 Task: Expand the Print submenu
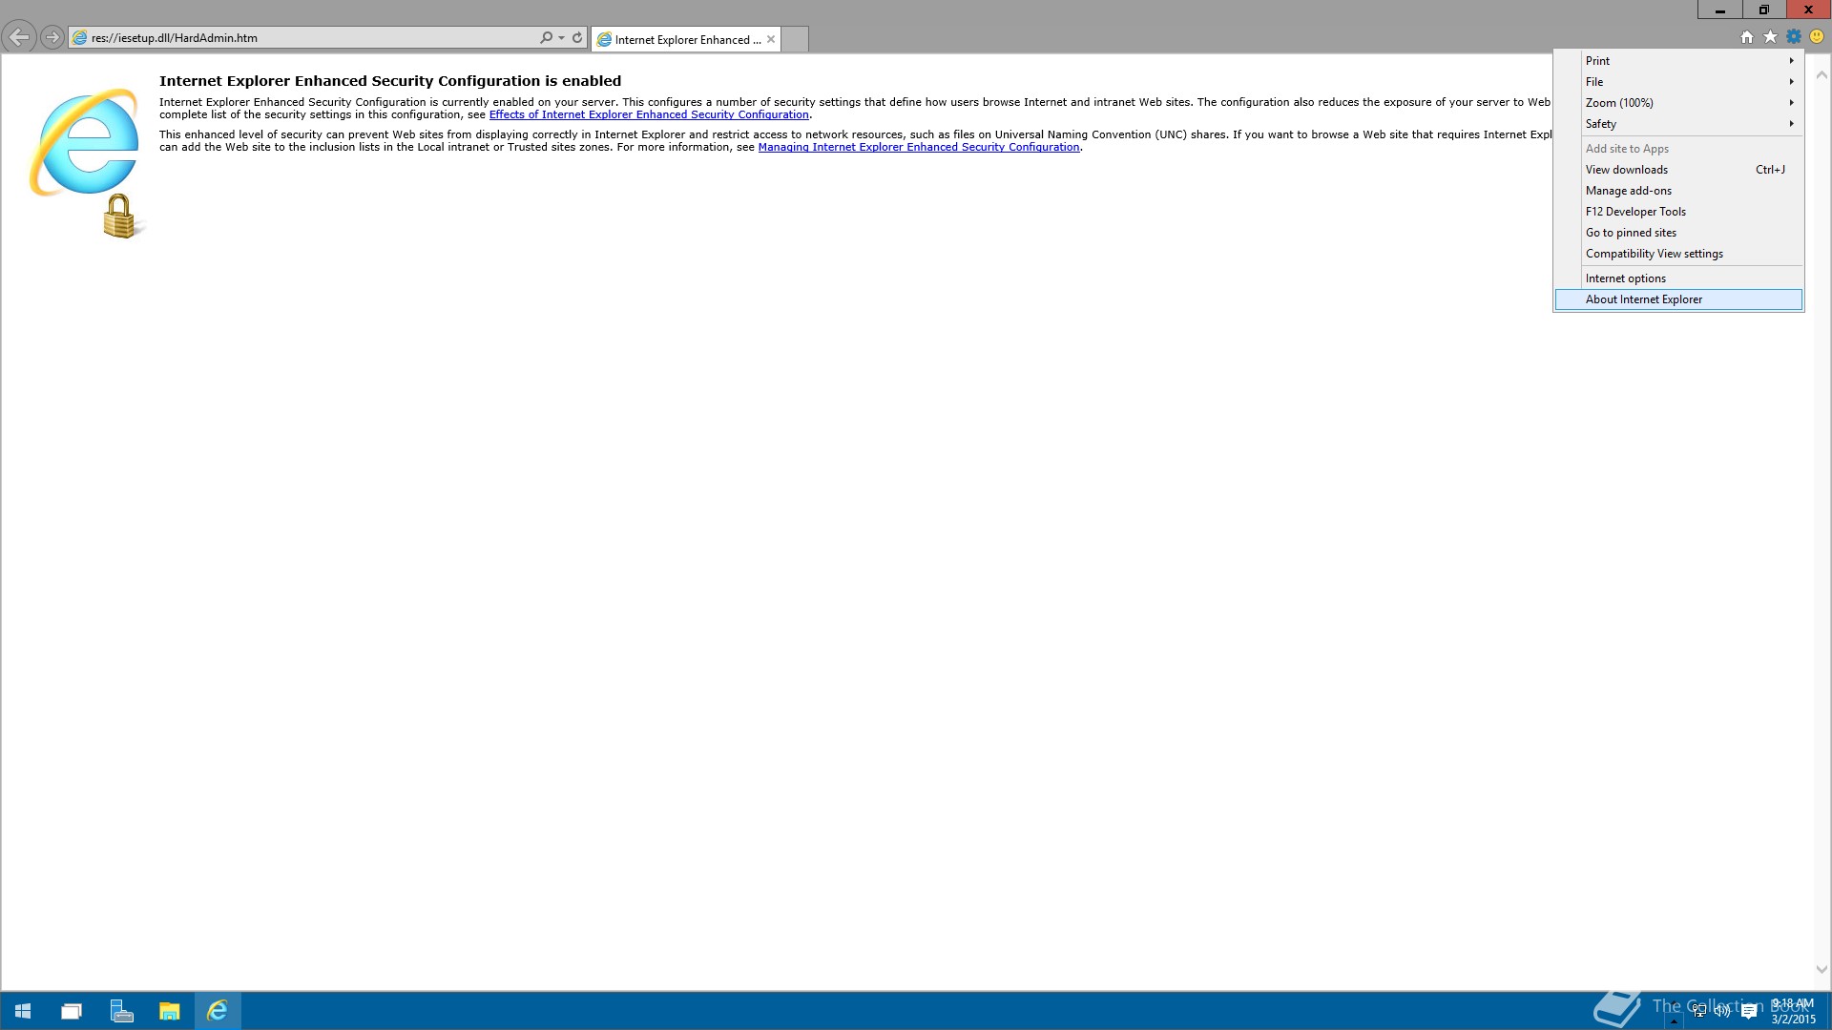(1678, 61)
